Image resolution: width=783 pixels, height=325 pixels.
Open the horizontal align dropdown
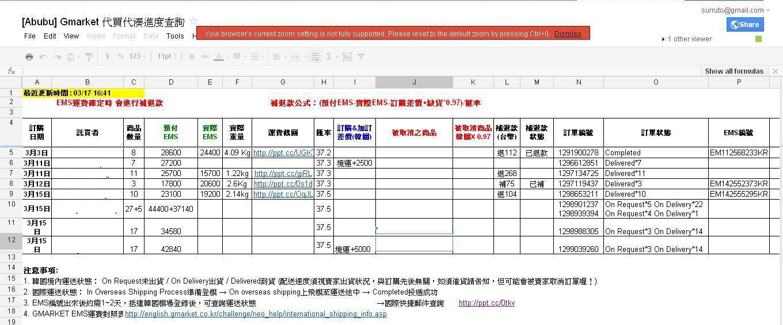[279, 56]
